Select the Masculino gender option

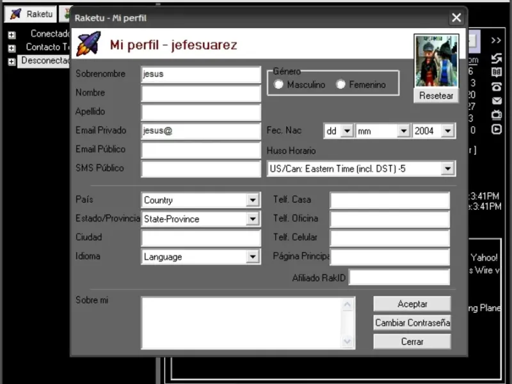pyautogui.click(x=278, y=84)
